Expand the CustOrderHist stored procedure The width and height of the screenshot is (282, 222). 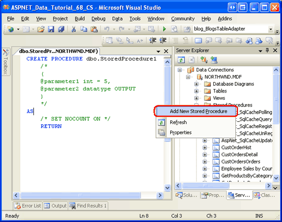205,147
